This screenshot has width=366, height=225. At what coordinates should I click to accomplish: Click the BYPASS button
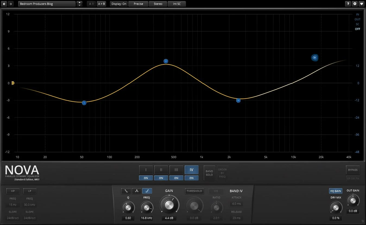tap(353, 170)
